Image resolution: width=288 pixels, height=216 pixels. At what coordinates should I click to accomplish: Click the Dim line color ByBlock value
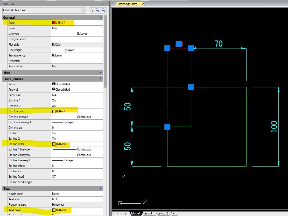click(61, 111)
